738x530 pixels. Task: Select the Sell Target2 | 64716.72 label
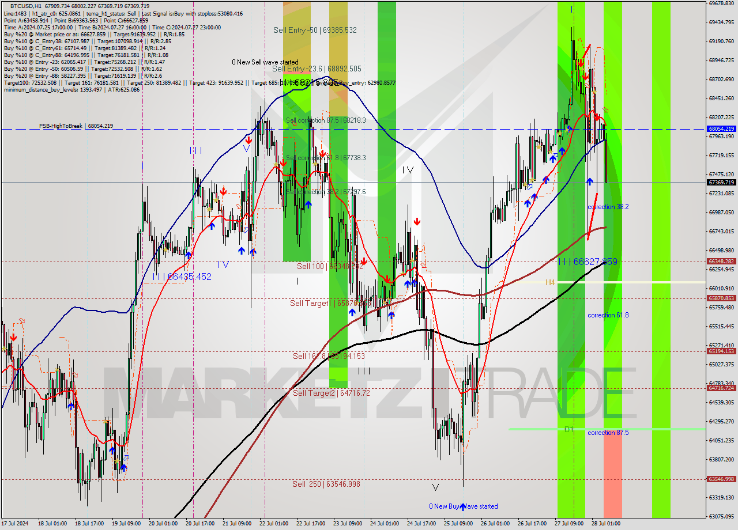point(331,393)
